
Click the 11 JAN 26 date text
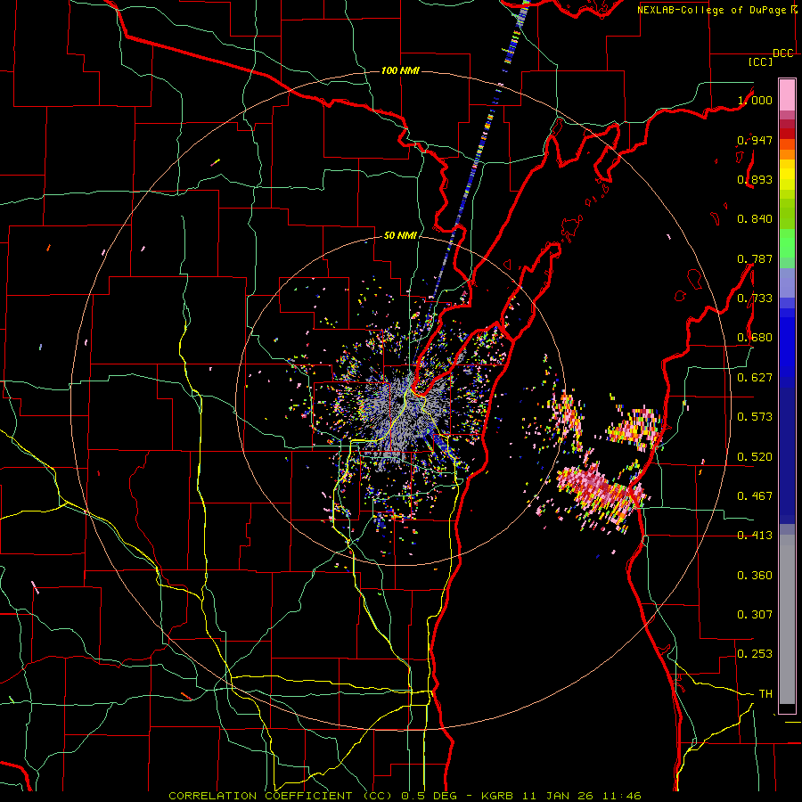point(558,796)
